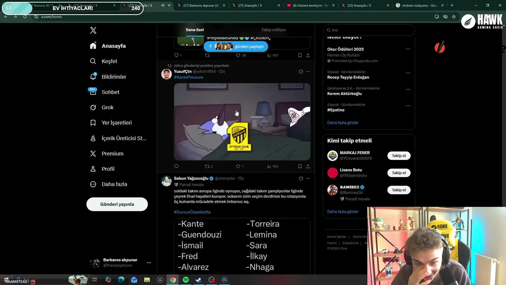
Task: Open the #KantePressure hashtag
Action: 189,77
